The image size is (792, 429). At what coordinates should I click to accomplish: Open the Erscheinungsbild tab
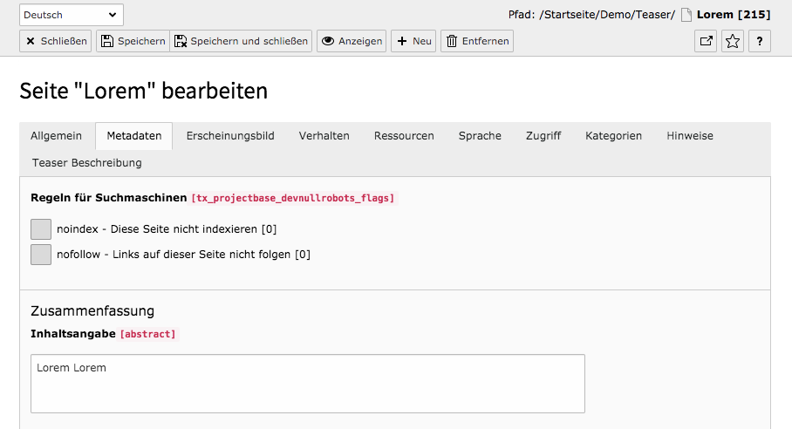coord(230,136)
